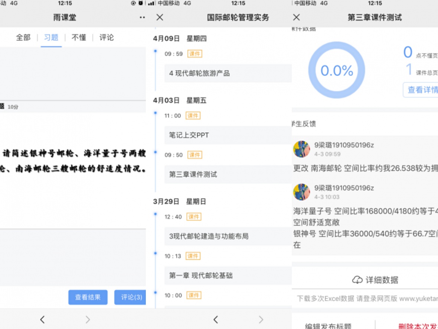Tap the more options dots beside 雨课堂
This screenshot has width=438, height=329.
coord(142,17)
